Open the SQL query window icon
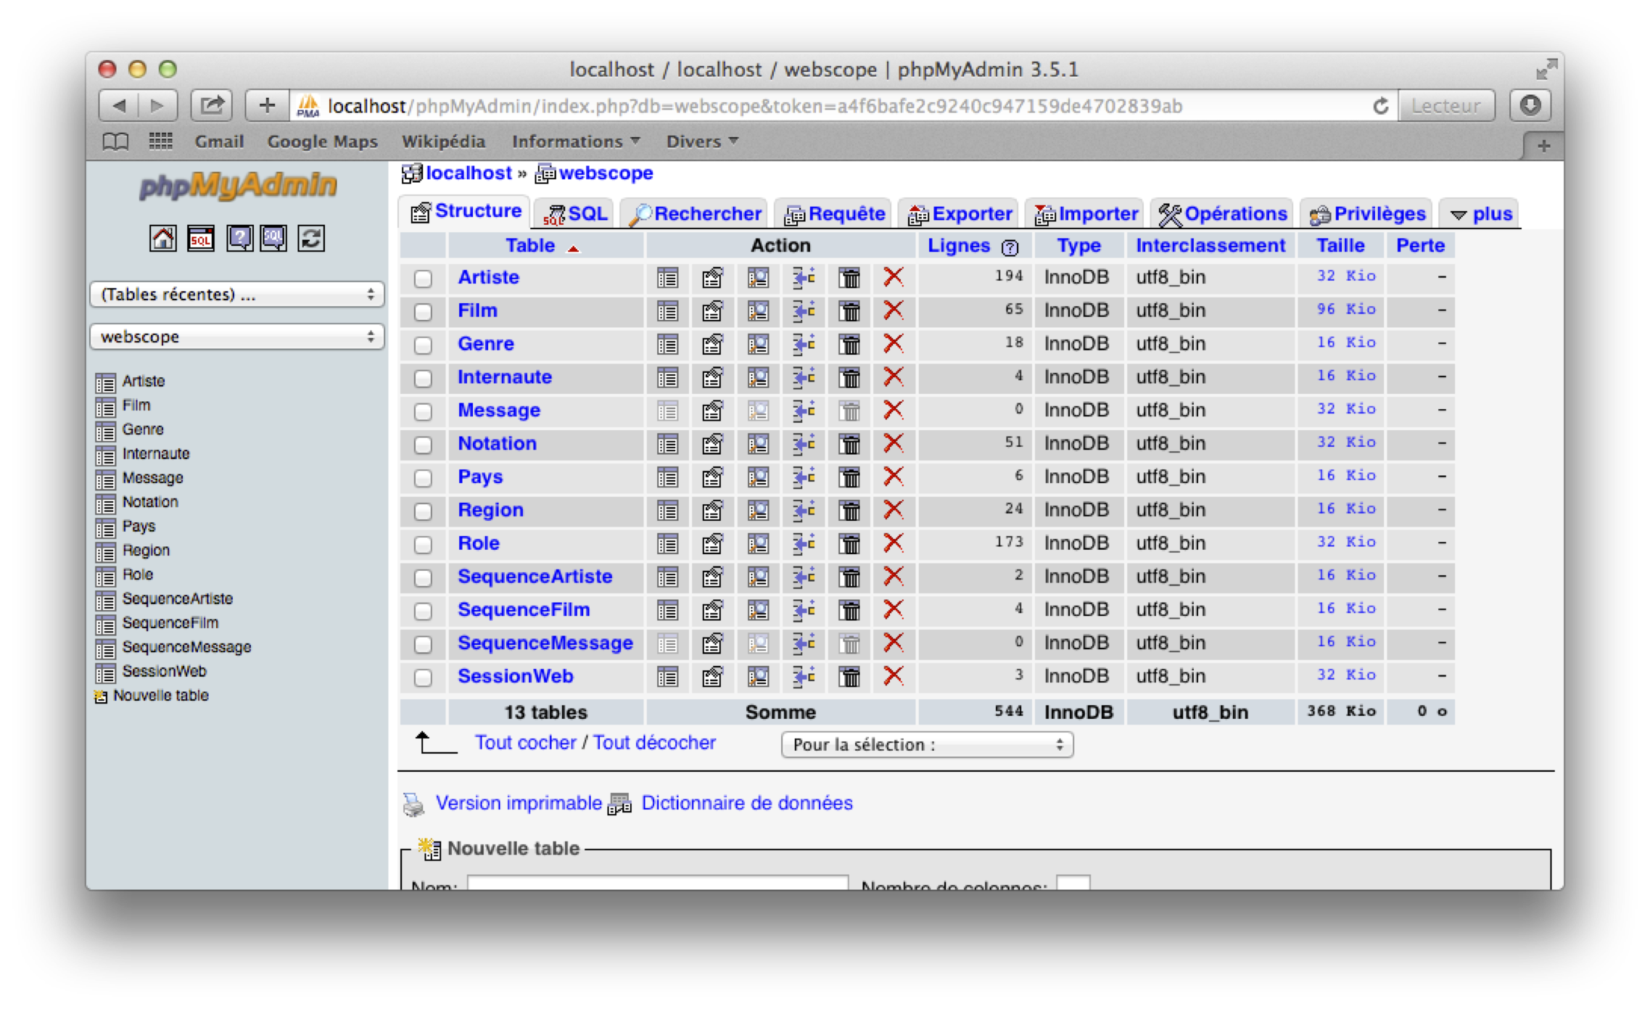This screenshot has height=1009, width=1650. [x=200, y=239]
